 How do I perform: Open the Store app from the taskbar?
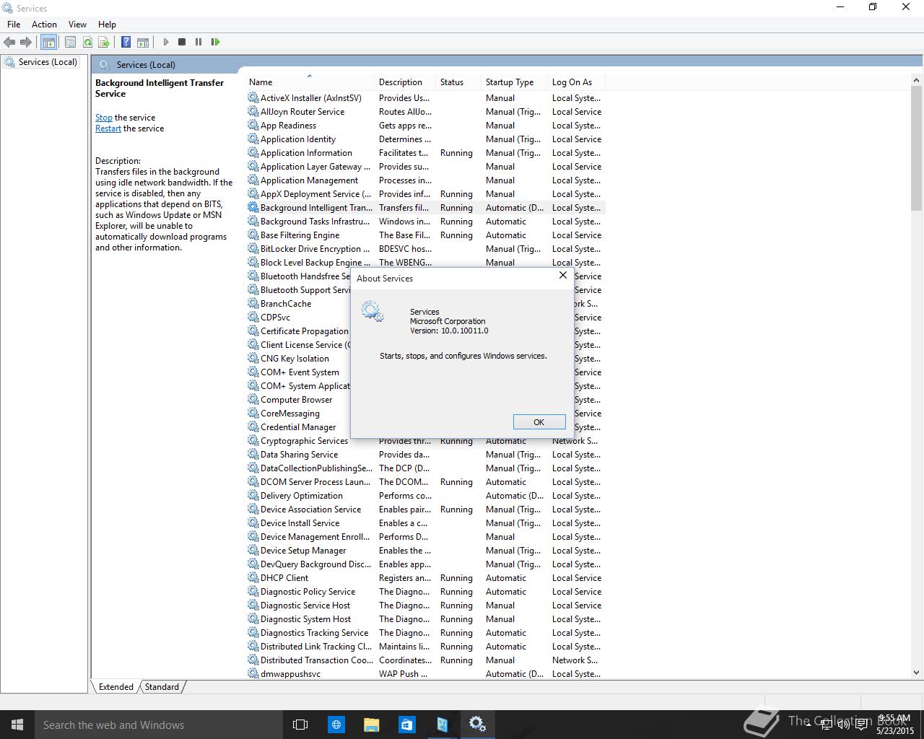[406, 725]
